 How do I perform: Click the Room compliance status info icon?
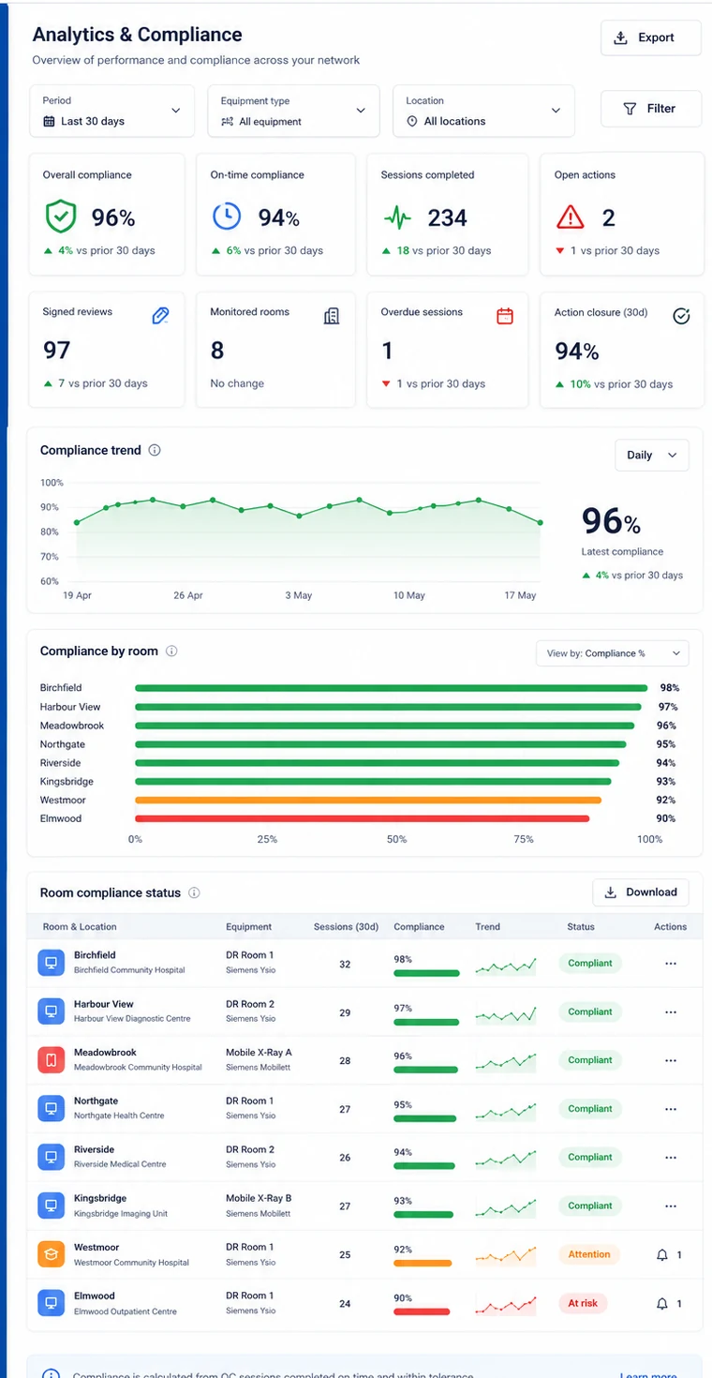(x=194, y=893)
